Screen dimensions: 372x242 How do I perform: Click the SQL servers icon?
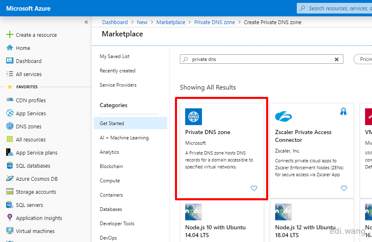pos(10,204)
